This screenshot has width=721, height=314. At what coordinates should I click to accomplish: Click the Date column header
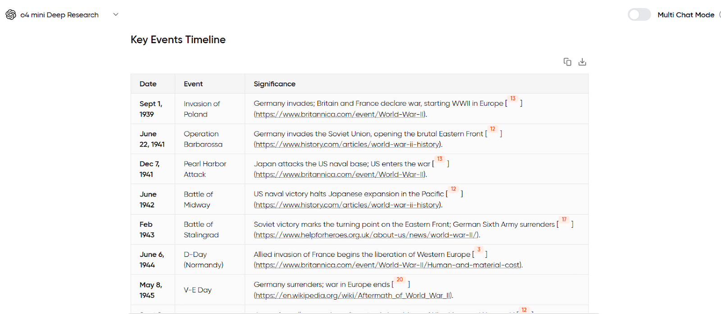click(x=148, y=84)
